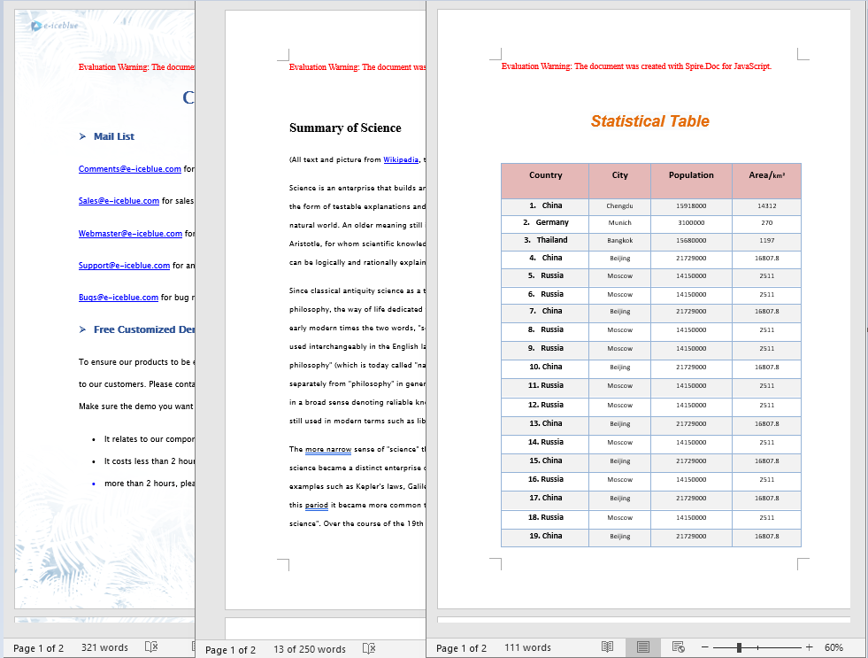Click 'more than 2 hours' bullet item
868x658 pixels.
[x=150, y=484]
